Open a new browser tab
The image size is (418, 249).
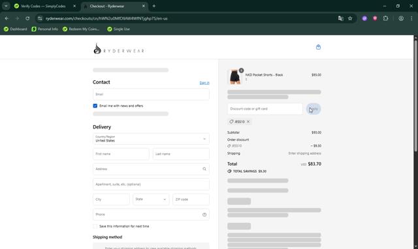click(154, 6)
